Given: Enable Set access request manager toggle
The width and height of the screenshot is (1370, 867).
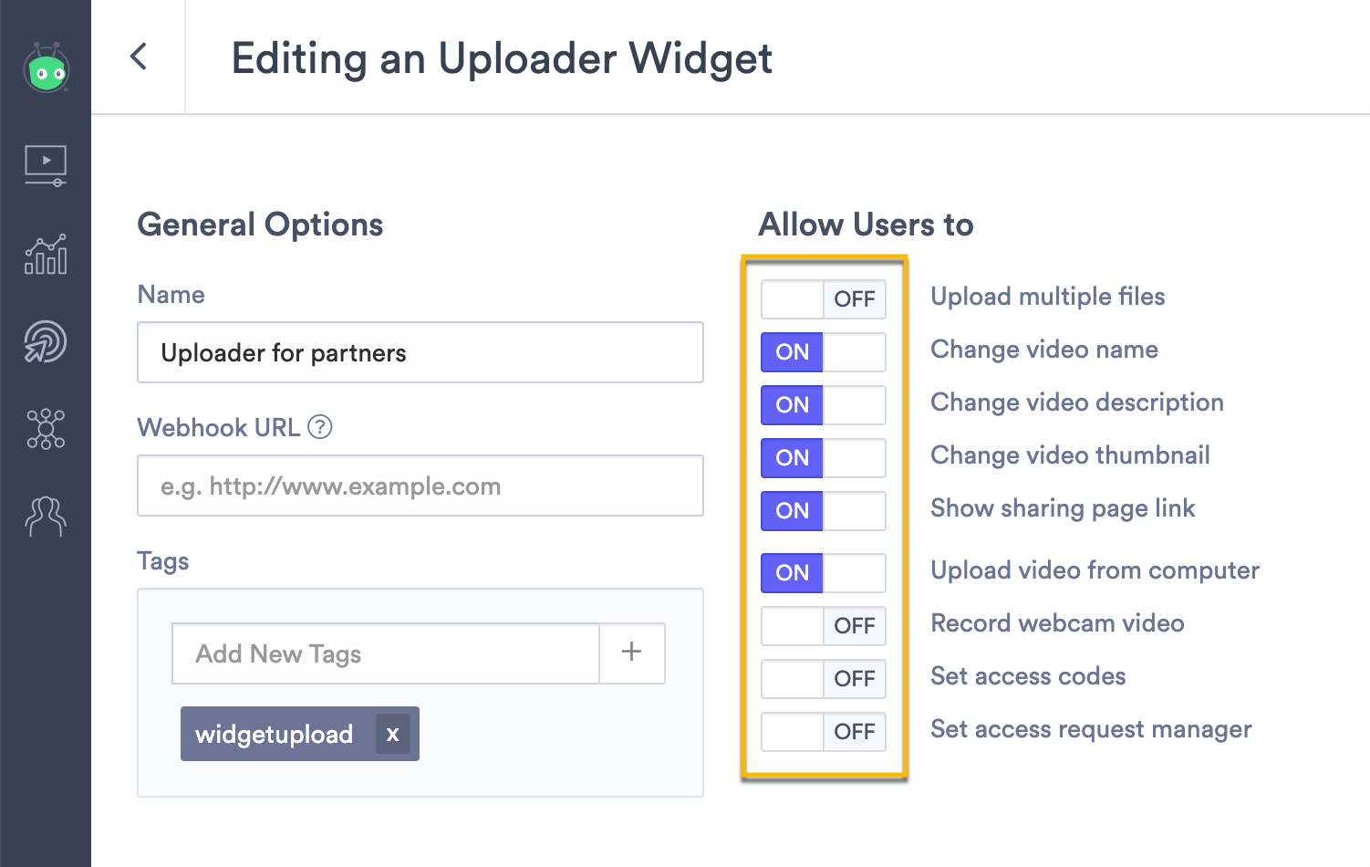Looking at the screenshot, I should (x=824, y=732).
